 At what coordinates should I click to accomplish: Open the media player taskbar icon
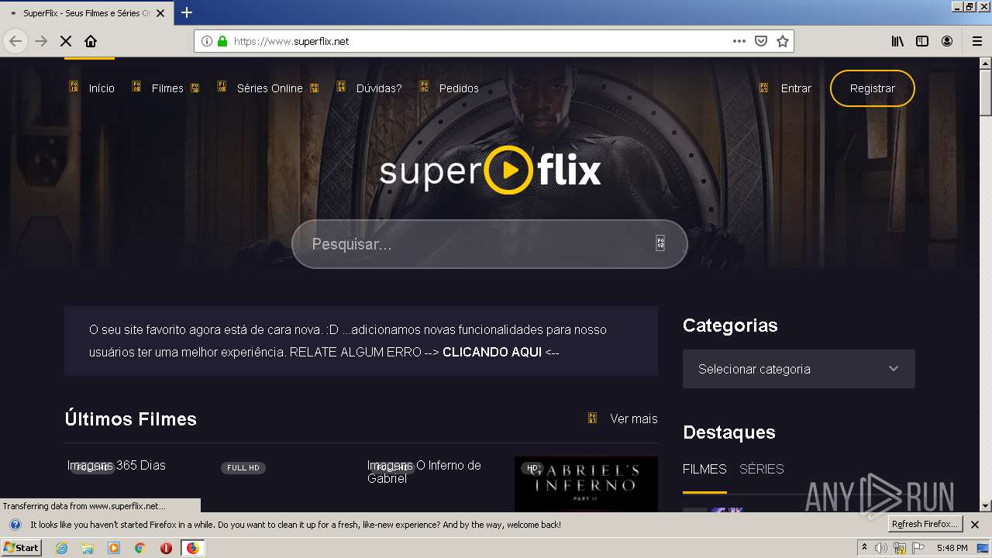click(114, 548)
